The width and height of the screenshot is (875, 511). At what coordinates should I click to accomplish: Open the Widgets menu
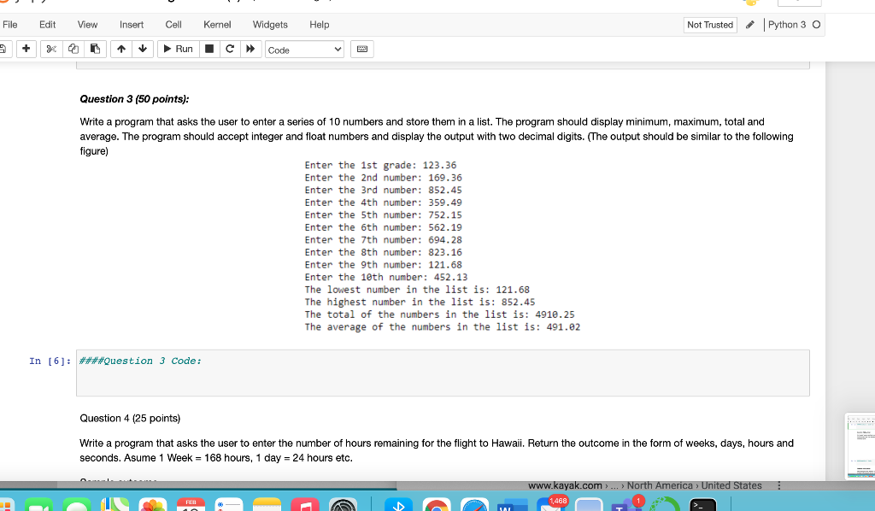coord(270,25)
